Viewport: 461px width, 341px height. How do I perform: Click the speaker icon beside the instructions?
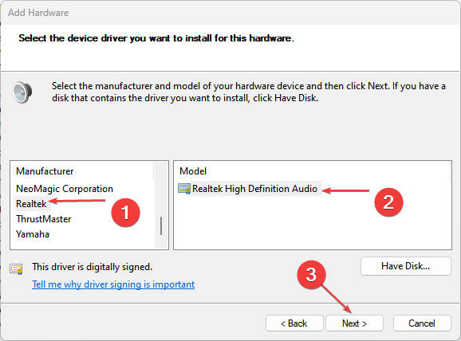pyautogui.click(x=22, y=92)
